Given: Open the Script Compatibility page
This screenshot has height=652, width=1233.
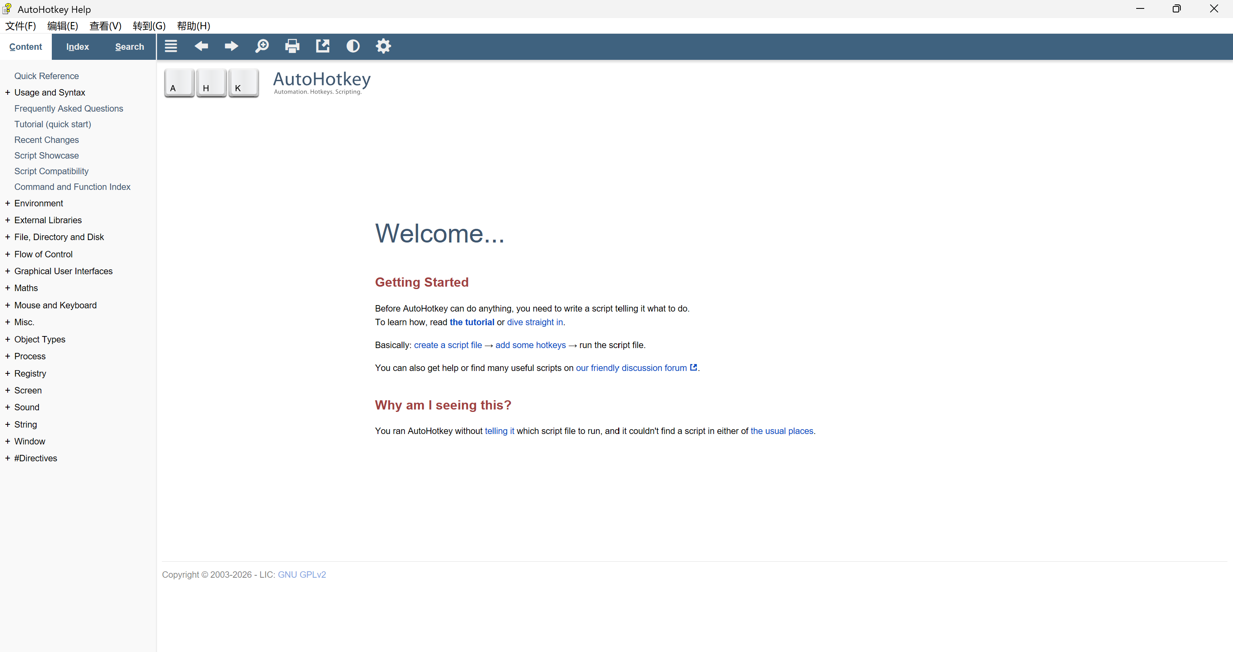Looking at the screenshot, I should (51, 171).
